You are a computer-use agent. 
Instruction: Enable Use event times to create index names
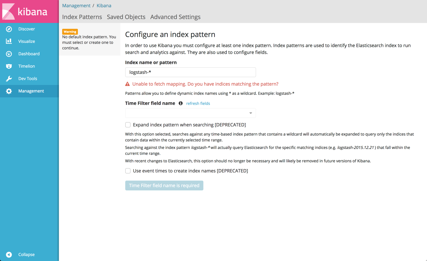[128, 171]
